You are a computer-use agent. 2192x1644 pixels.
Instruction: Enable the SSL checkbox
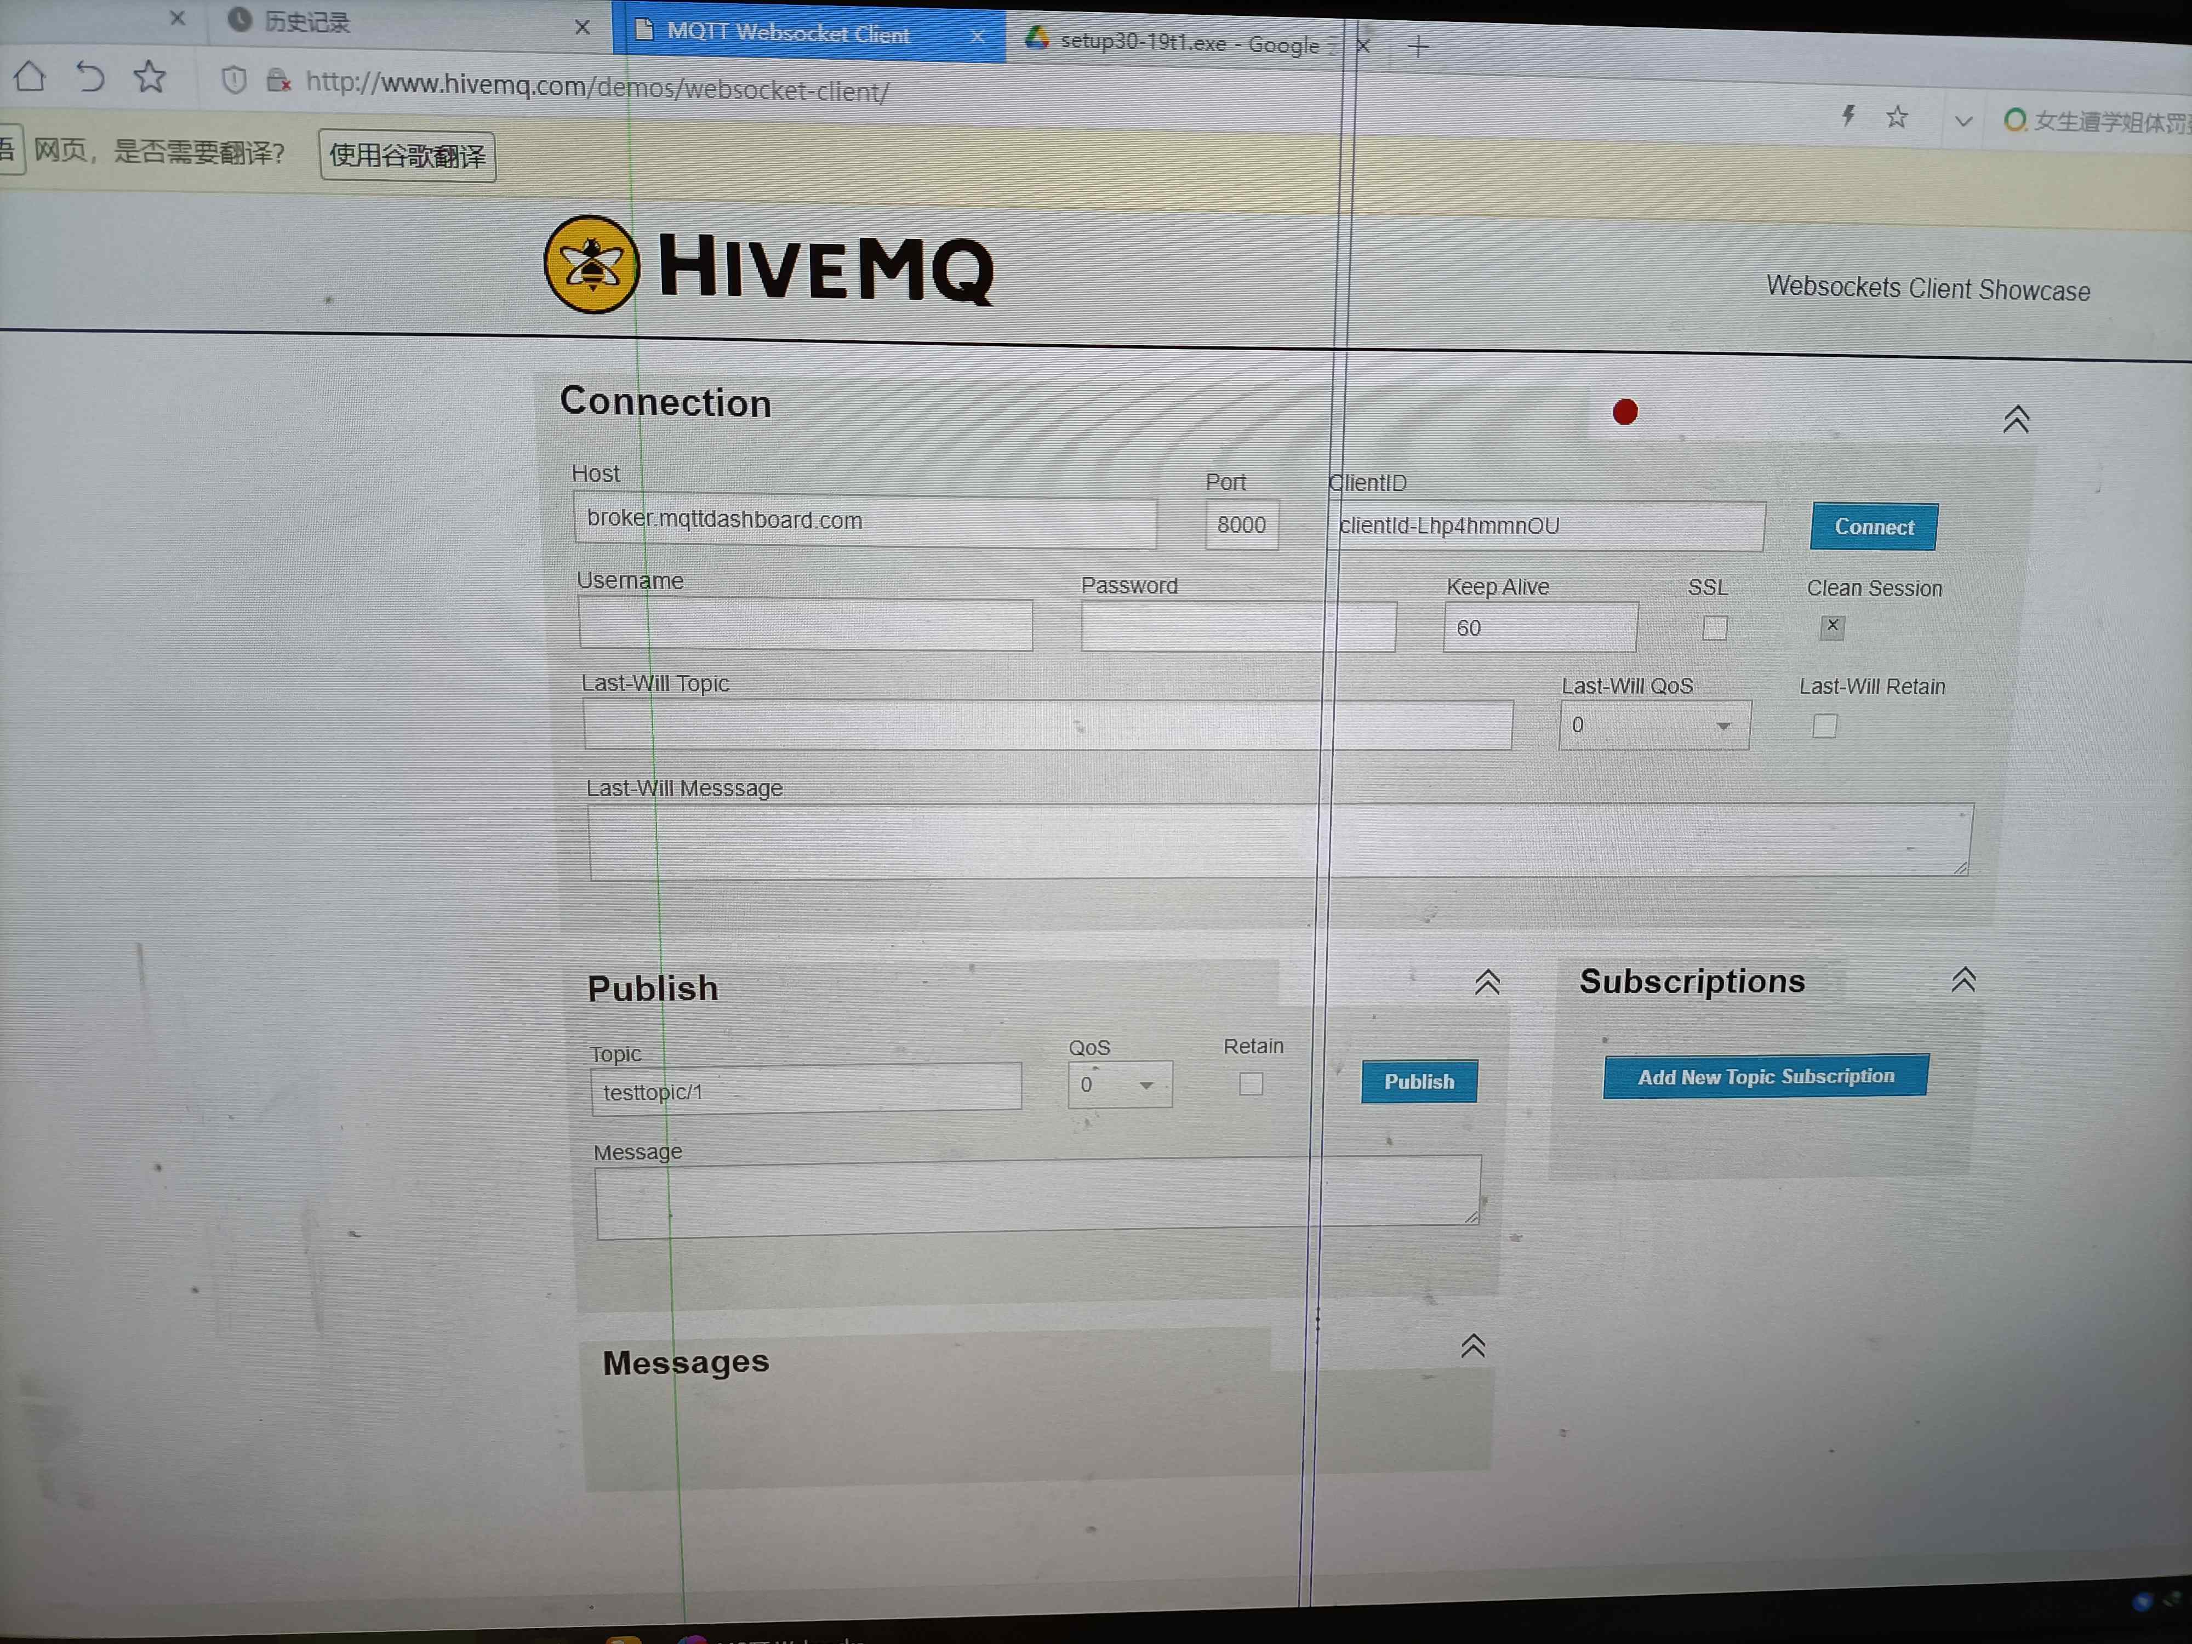click(1714, 628)
